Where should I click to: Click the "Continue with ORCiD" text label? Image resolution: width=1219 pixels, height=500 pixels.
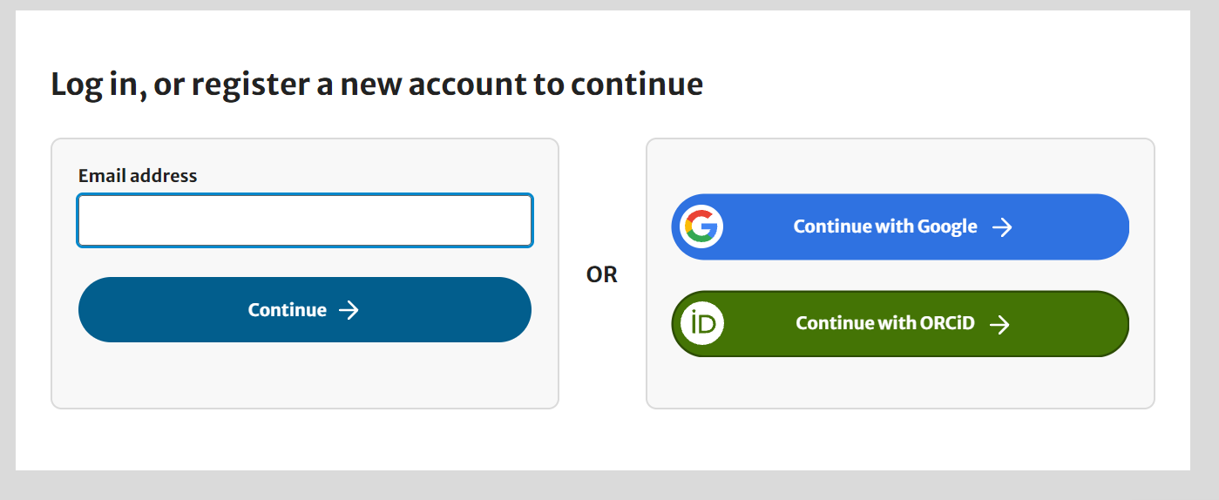884,323
